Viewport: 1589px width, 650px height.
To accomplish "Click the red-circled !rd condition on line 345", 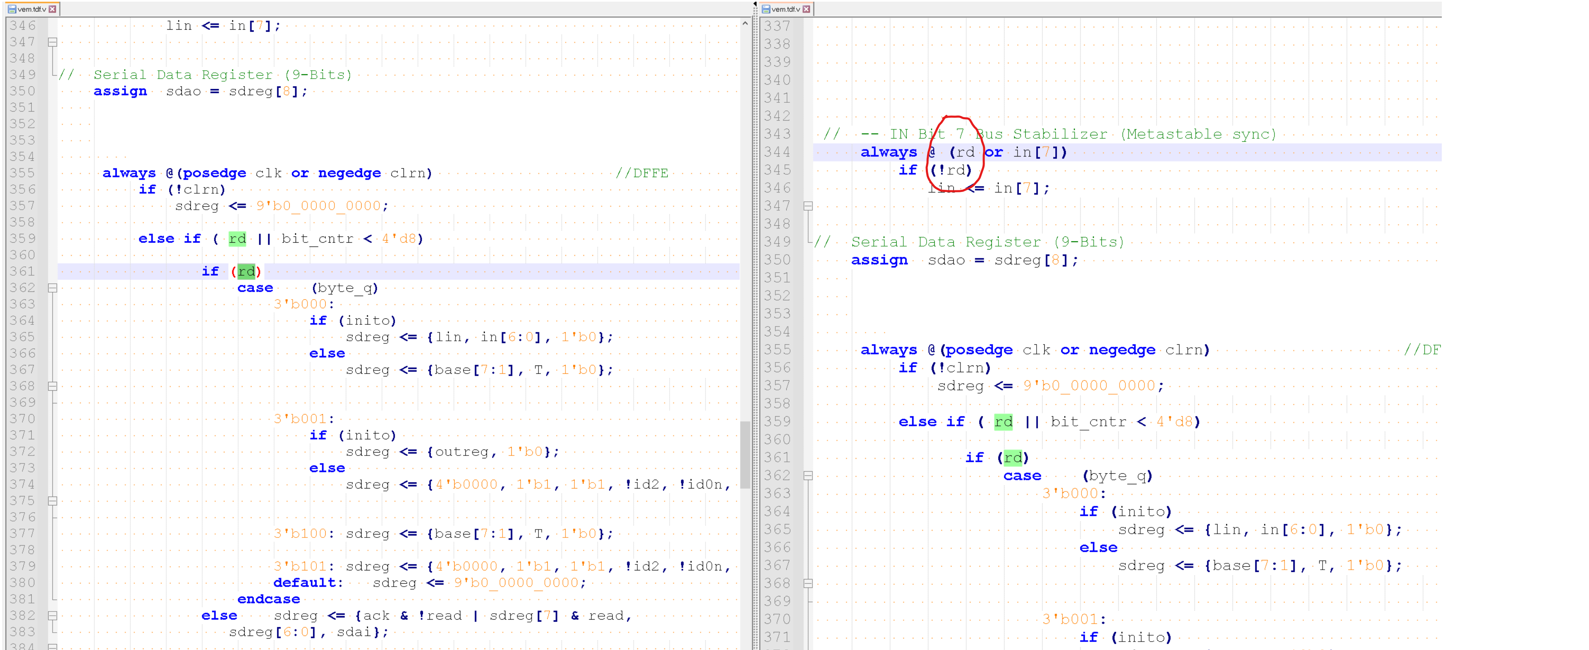I will point(950,170).
